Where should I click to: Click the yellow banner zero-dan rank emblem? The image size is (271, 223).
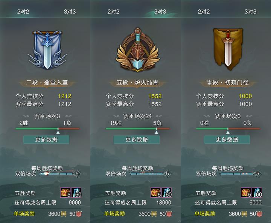228,49
